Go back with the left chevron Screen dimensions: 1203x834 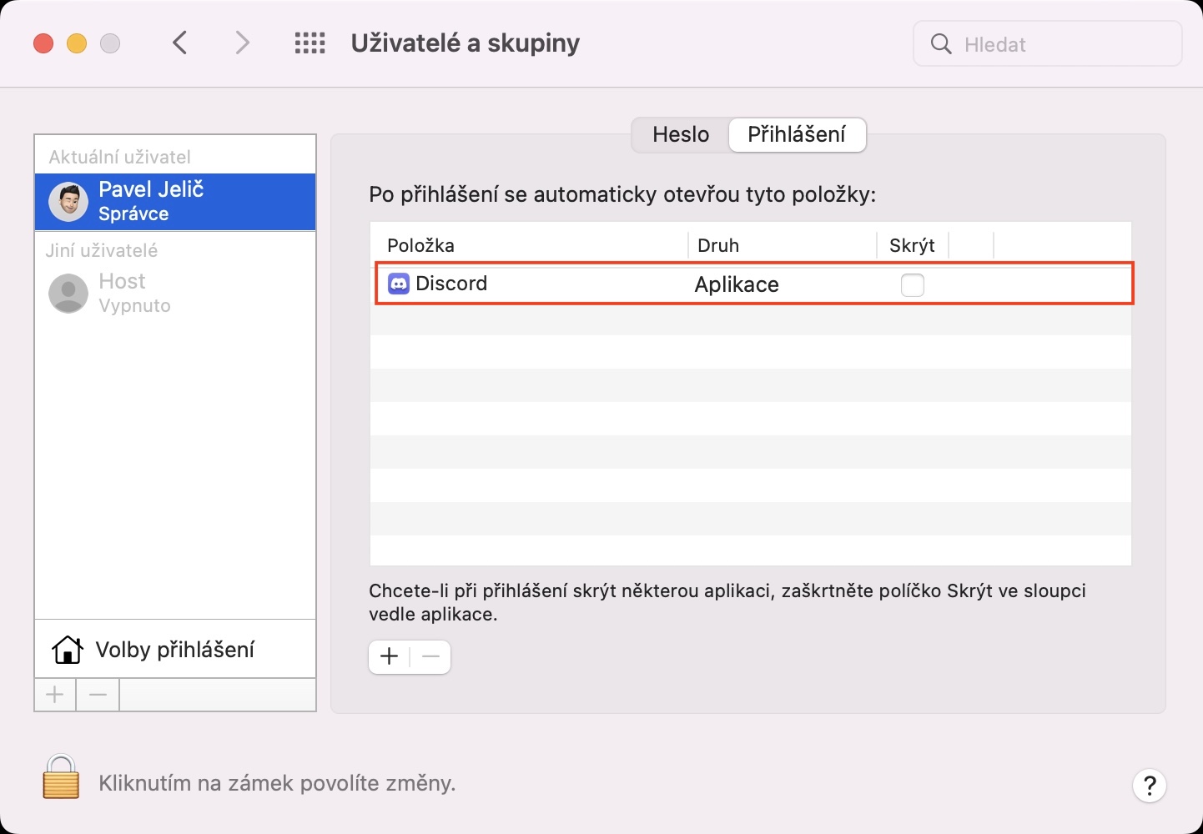pos(180,43)
